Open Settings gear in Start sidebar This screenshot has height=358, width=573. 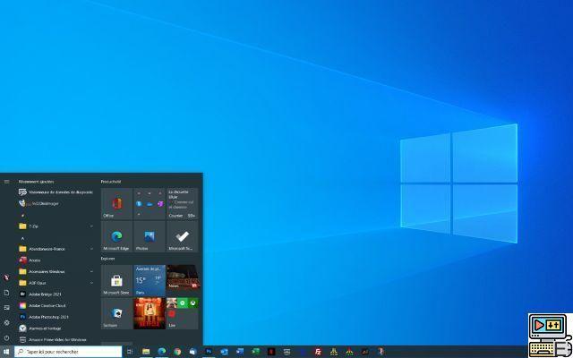point(6,323)
